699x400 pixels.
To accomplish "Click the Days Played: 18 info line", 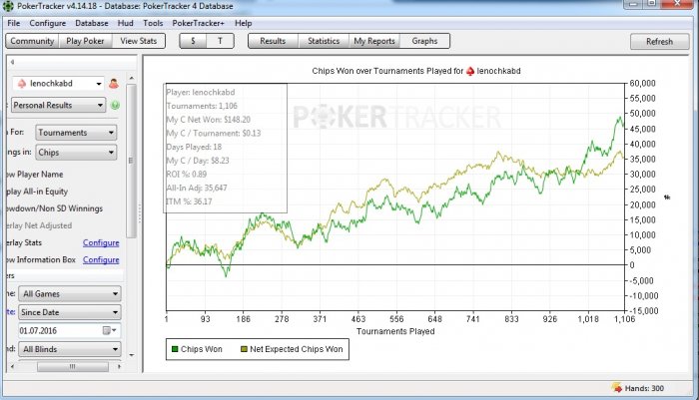I will tap(194, 147).
